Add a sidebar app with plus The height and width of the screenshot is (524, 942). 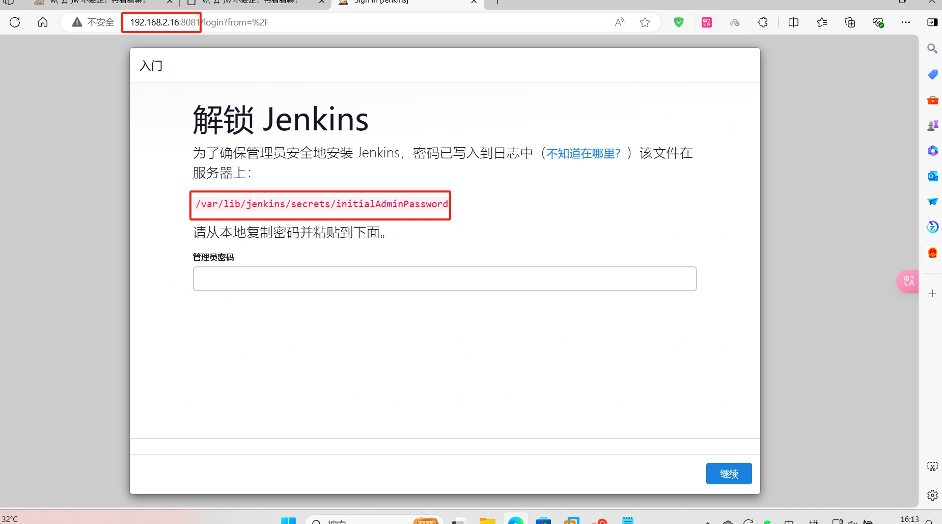pos(932,293)
